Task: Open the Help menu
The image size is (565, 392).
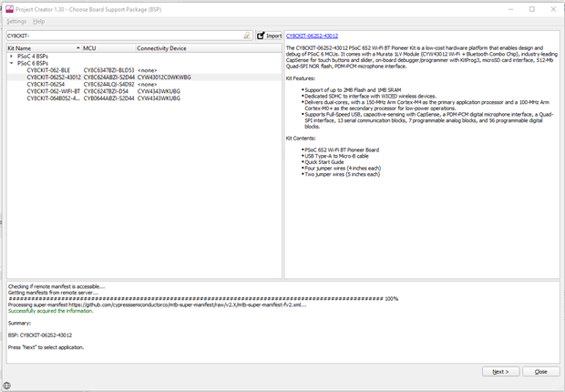Action: pyautogui.click(x=38, y=21)
